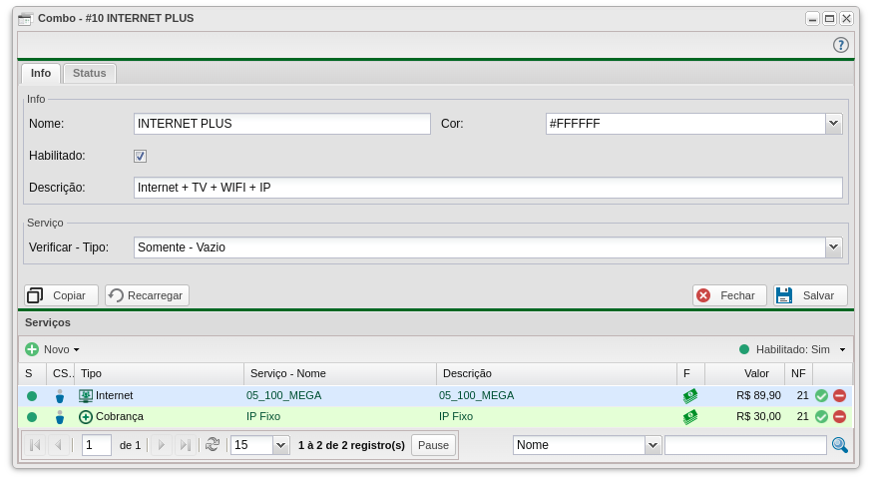Click the help question mark icon
The height and width of the screenshot is (485, 870).
point(840,45)
